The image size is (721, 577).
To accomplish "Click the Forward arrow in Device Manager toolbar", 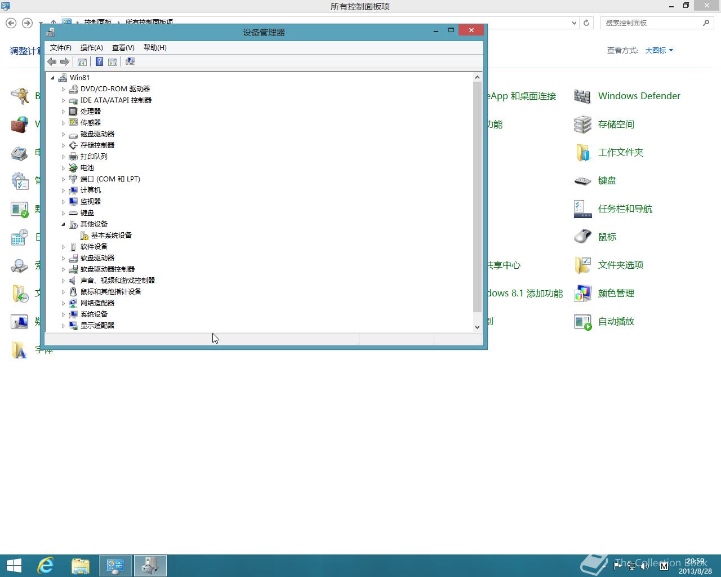I will coord(65,61).
